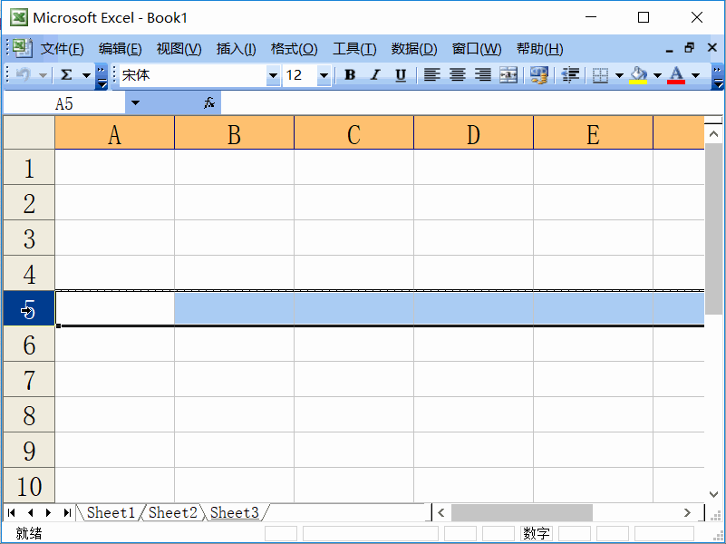Go to last sheet tab arrow

68,512
